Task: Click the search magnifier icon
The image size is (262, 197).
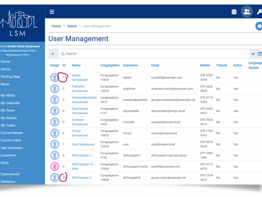Action: [x=63, y=54]
